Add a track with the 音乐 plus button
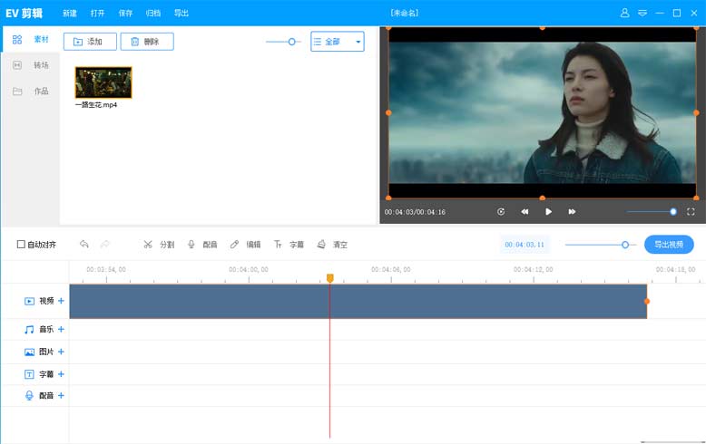706x444 pixels. [x=61, y=330]
